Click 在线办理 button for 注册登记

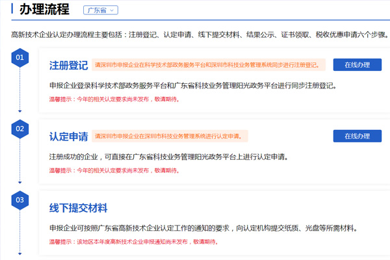pos(357,65)
